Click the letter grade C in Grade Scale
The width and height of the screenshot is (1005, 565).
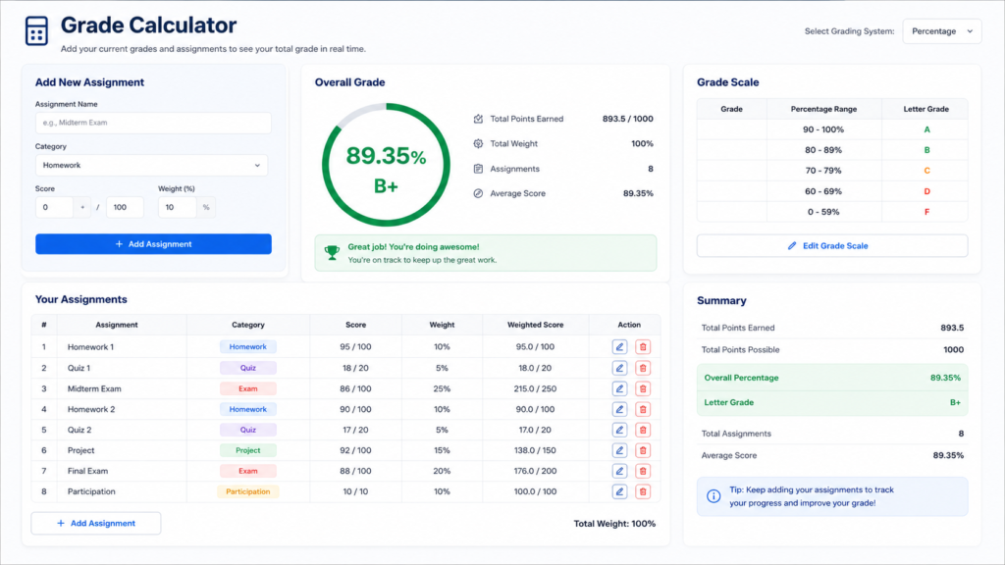pyautogui.click(x=926, y=171)
